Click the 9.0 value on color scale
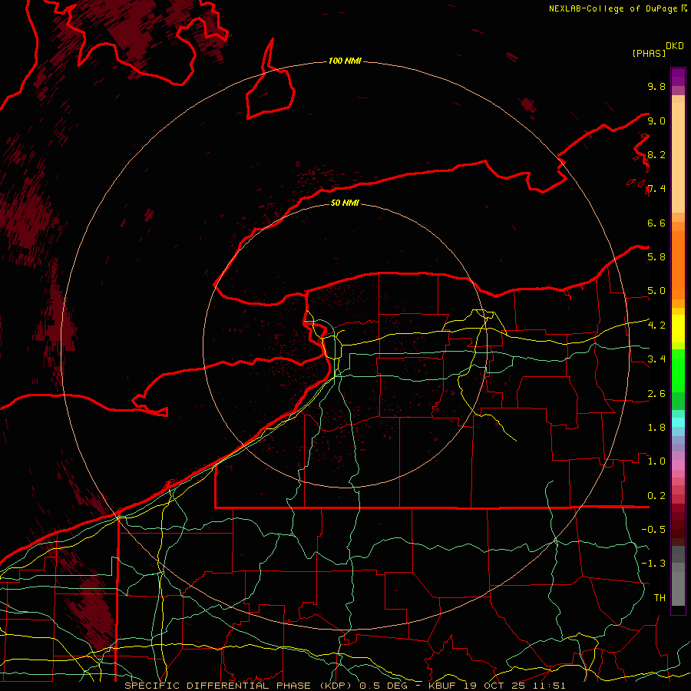This screenshot has height=691, width=691. point(656,121)
